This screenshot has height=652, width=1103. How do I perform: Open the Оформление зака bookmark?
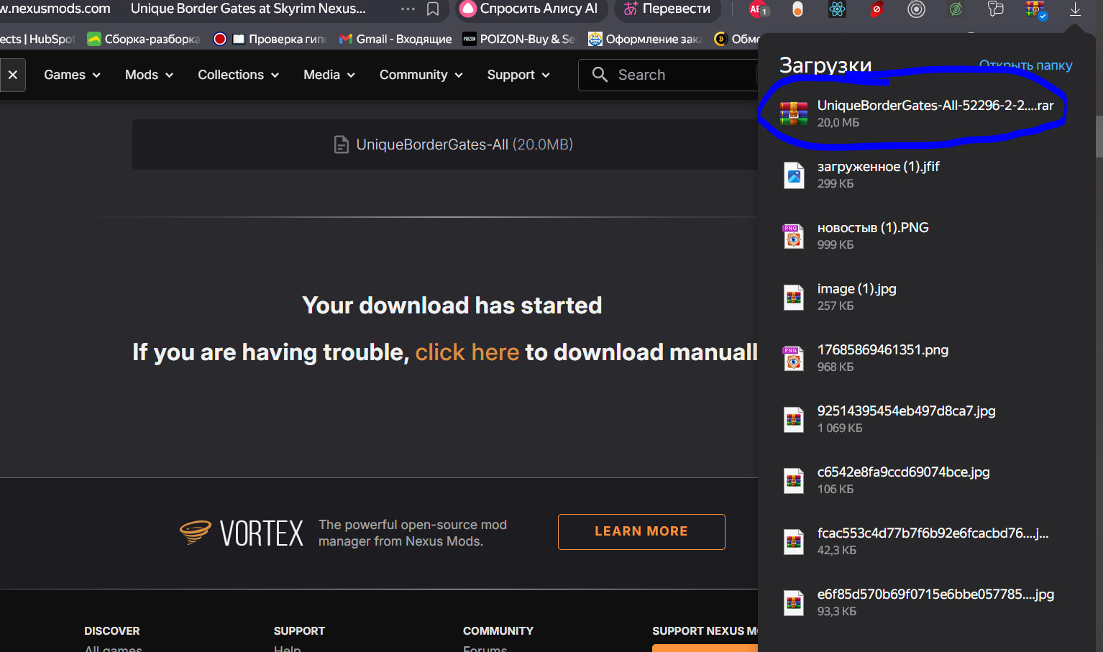645,39
